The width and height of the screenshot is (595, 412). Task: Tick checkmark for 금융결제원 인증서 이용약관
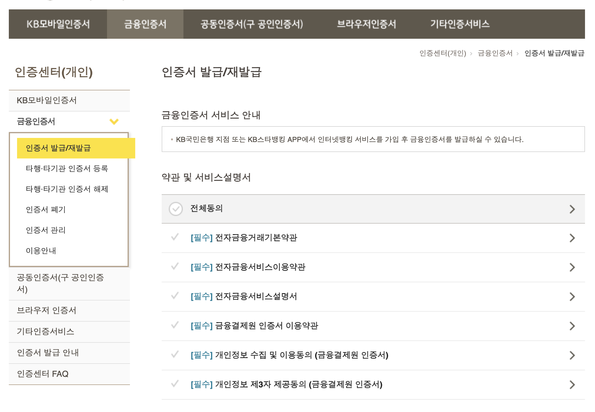coord(175,325)
